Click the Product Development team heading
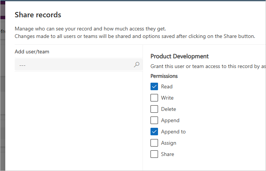 click(179, 56)
